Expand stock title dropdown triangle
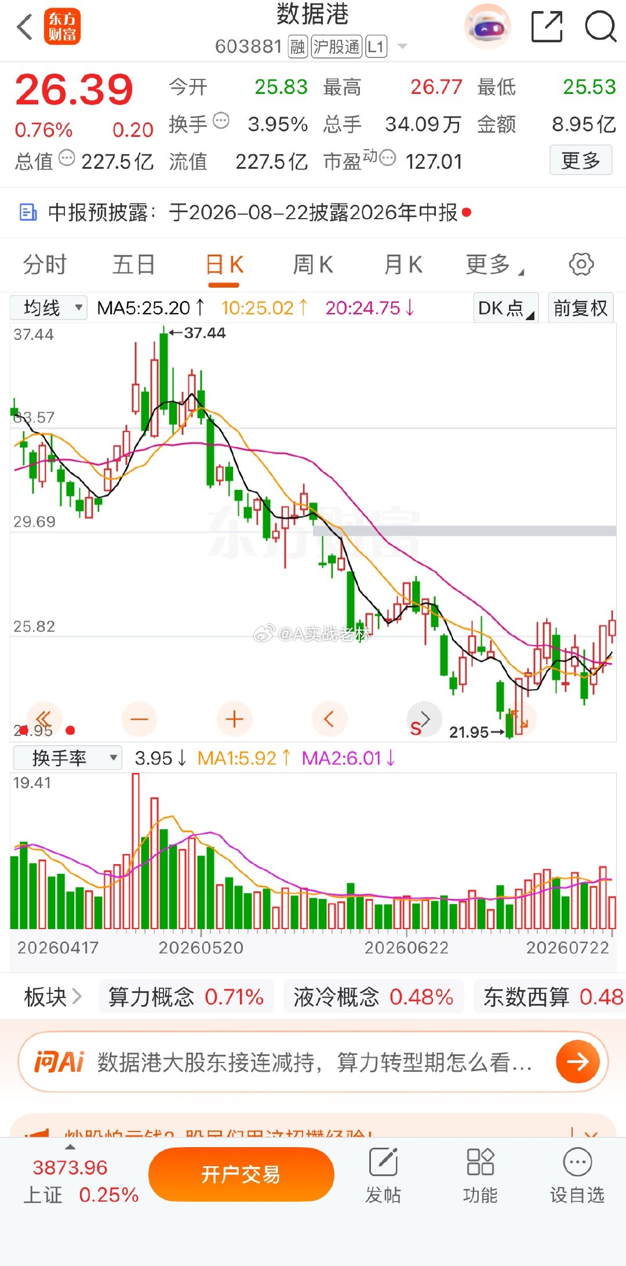Viewport: 626px width, 1266px height. coord(402,47)
